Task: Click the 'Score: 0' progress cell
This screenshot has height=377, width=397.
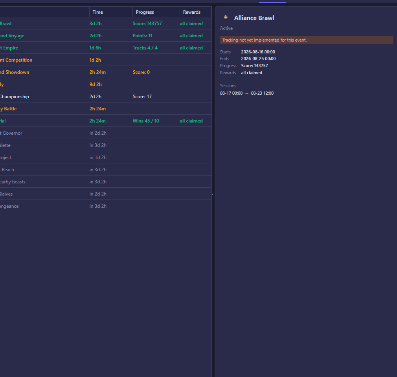Action: (141, 72)
